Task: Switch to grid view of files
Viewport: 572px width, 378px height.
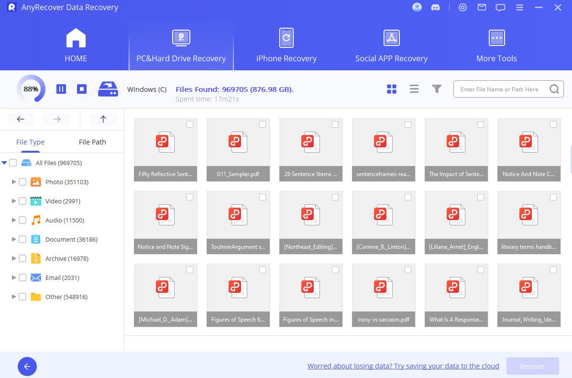Action: pyautogui.click(x=392, y=89)
